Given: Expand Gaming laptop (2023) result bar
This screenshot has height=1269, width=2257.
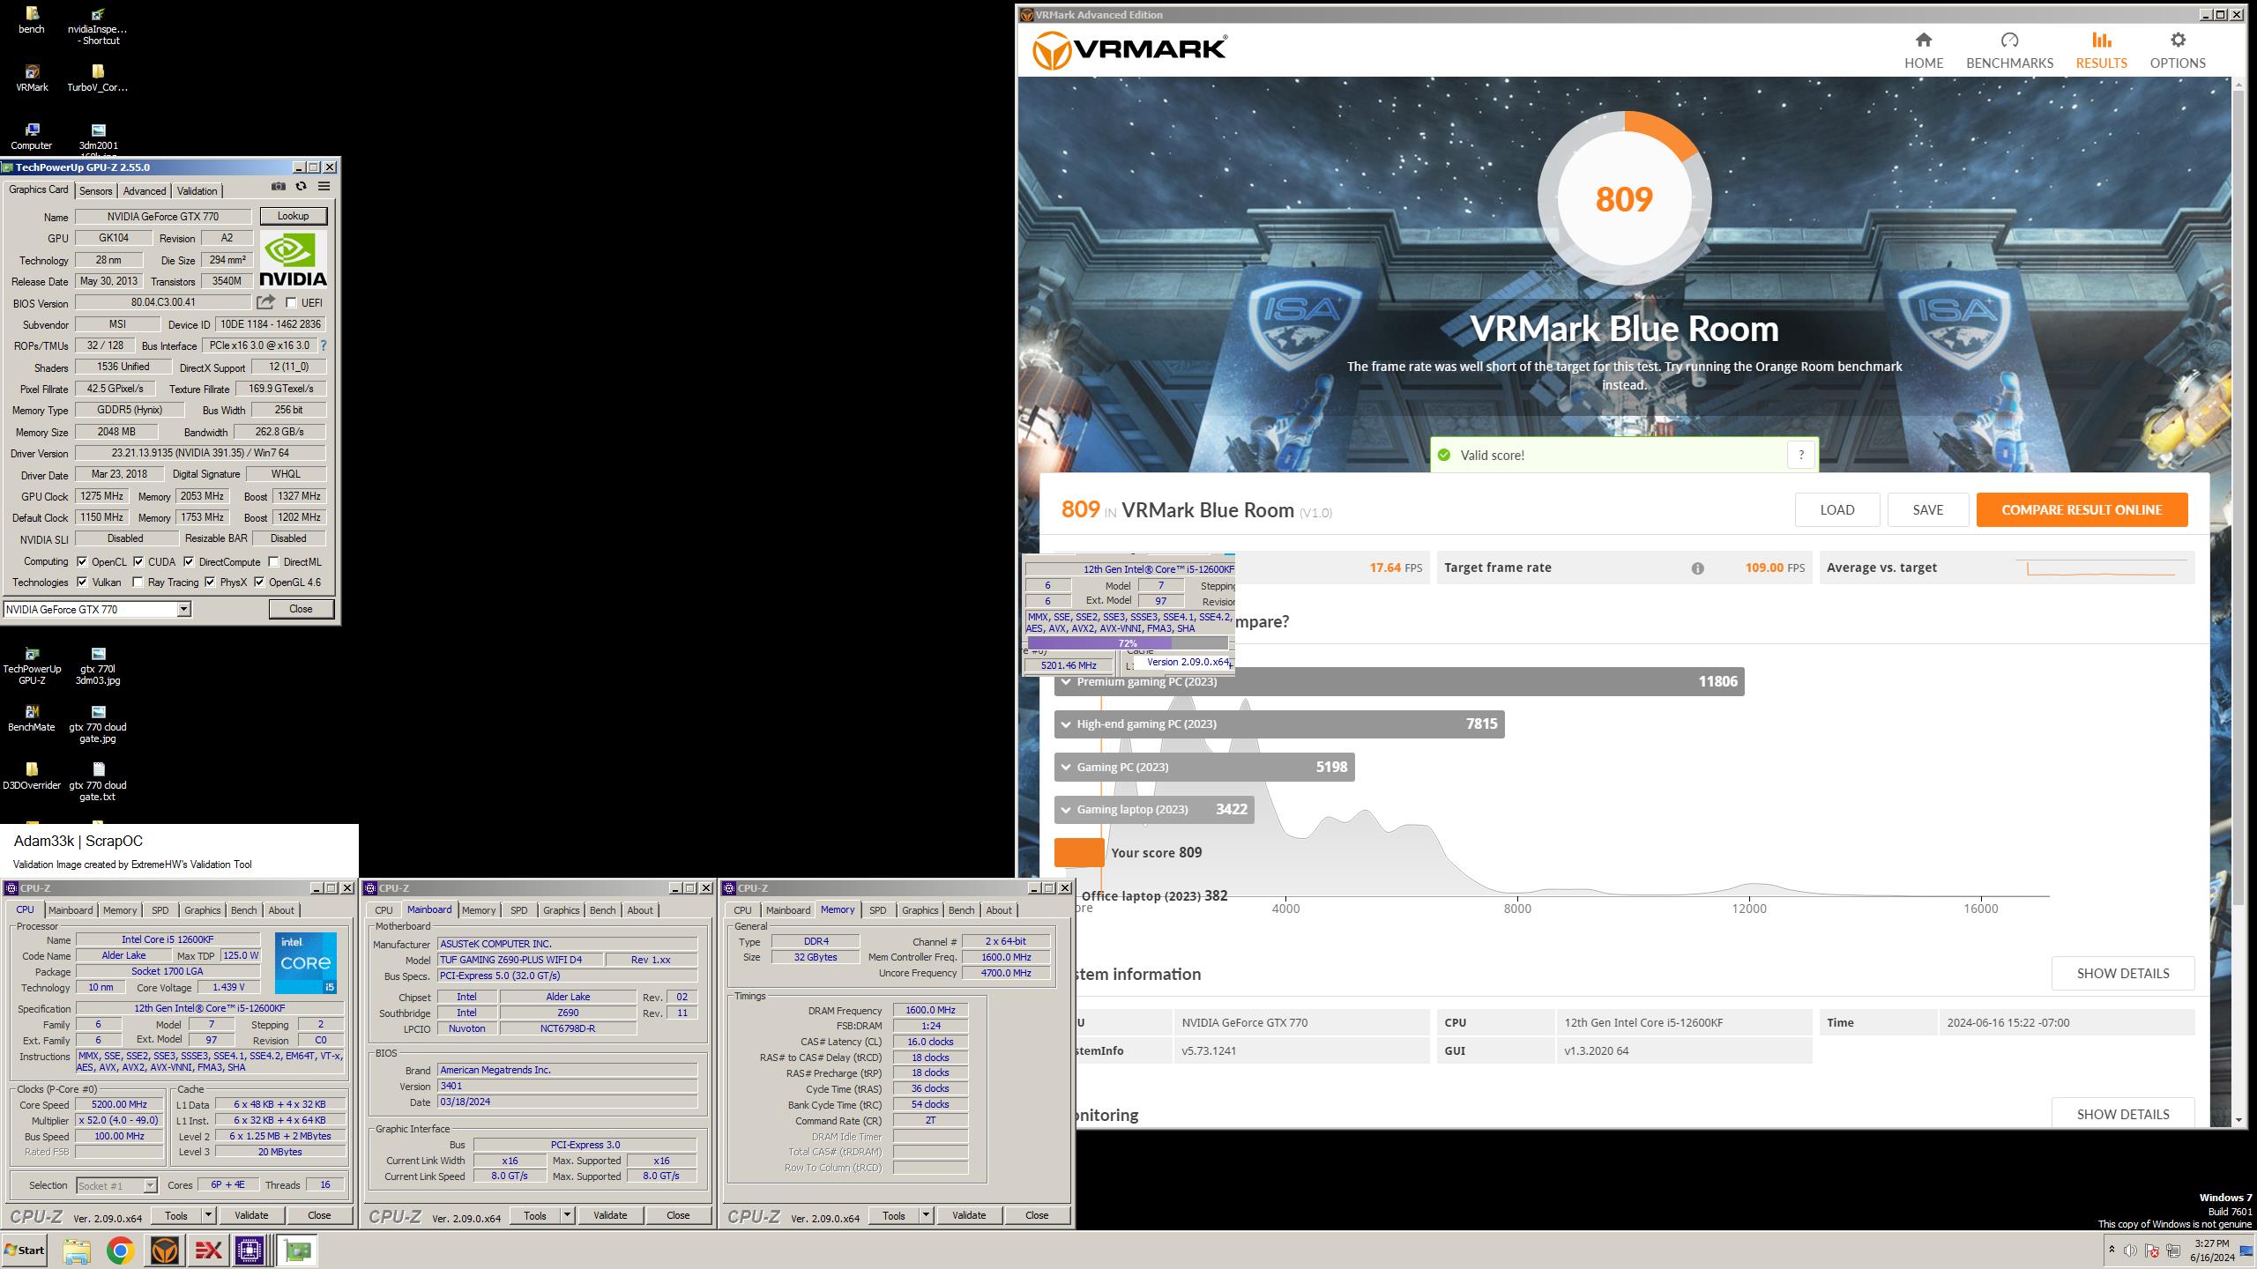Looking at the screenshot, I should (1154, 809).
